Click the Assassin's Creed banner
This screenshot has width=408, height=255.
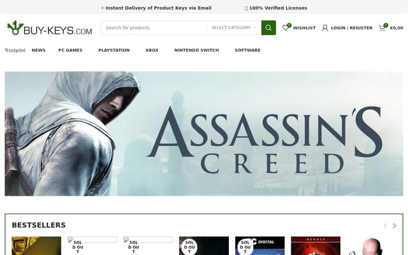point(204,133)
